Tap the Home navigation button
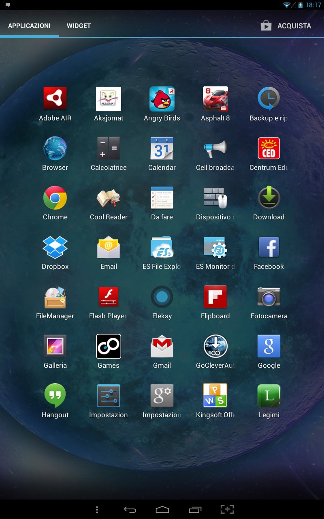The height and width of the screenshot is (519, 324). tap(162, 509)
